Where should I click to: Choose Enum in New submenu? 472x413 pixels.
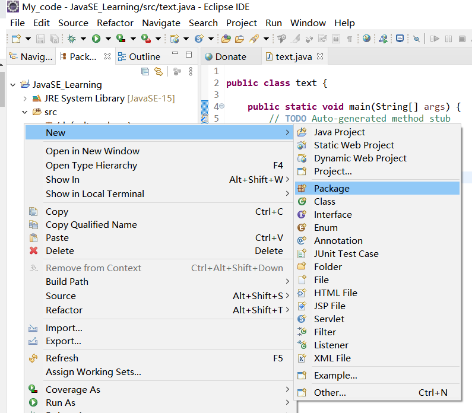point(378,228)
